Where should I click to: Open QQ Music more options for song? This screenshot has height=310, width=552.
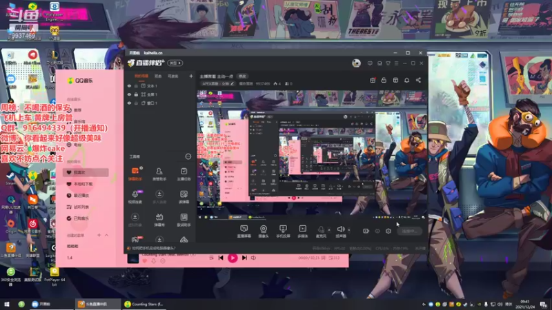click(163, 261)
